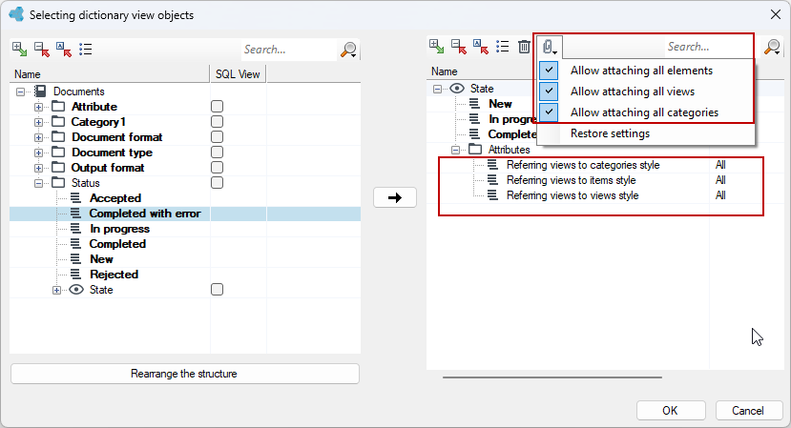Click the Attribute folder icon
791x428 pixels.
[x=58, y=107]
